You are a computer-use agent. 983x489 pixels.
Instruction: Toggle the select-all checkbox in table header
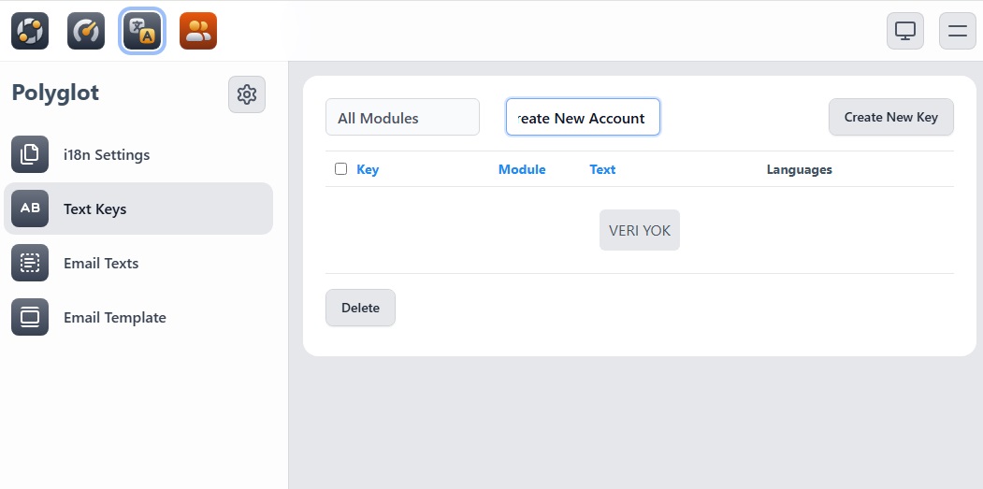tap(340, 169)
